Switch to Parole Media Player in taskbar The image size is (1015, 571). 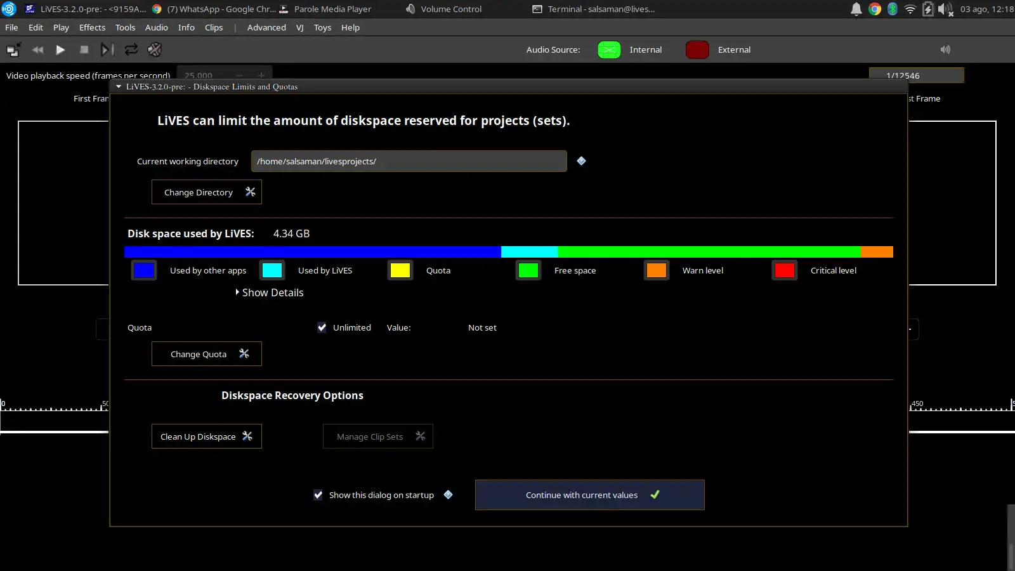[x=325, y=9]
